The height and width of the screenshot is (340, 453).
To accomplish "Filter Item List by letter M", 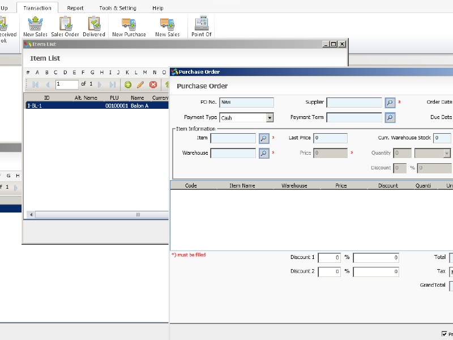I will (145, 73).
